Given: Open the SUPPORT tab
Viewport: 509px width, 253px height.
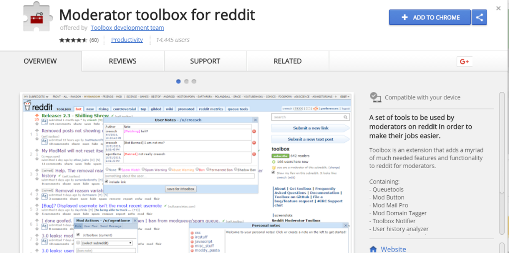Looking at the screenshot, I should [x=205, y=61].
